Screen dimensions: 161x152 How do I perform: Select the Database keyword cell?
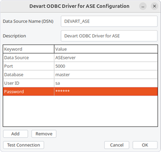pos(28,74)
